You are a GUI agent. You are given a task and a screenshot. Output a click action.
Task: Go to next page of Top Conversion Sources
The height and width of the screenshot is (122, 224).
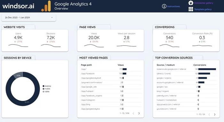point(215,114)
